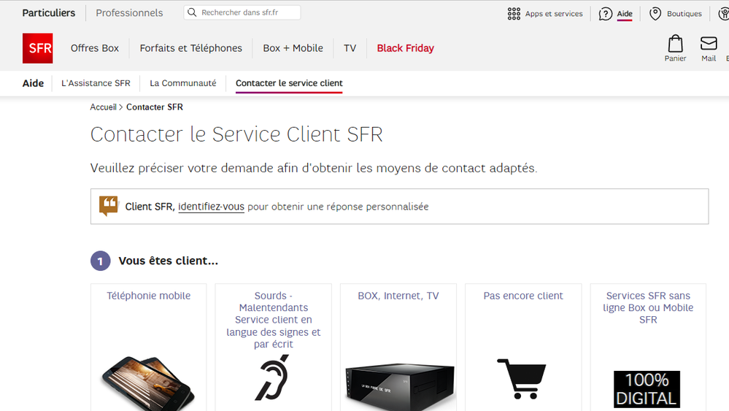Open Boutiques location pin icon
Screen dimensions: 729x411
coord(655,14)
